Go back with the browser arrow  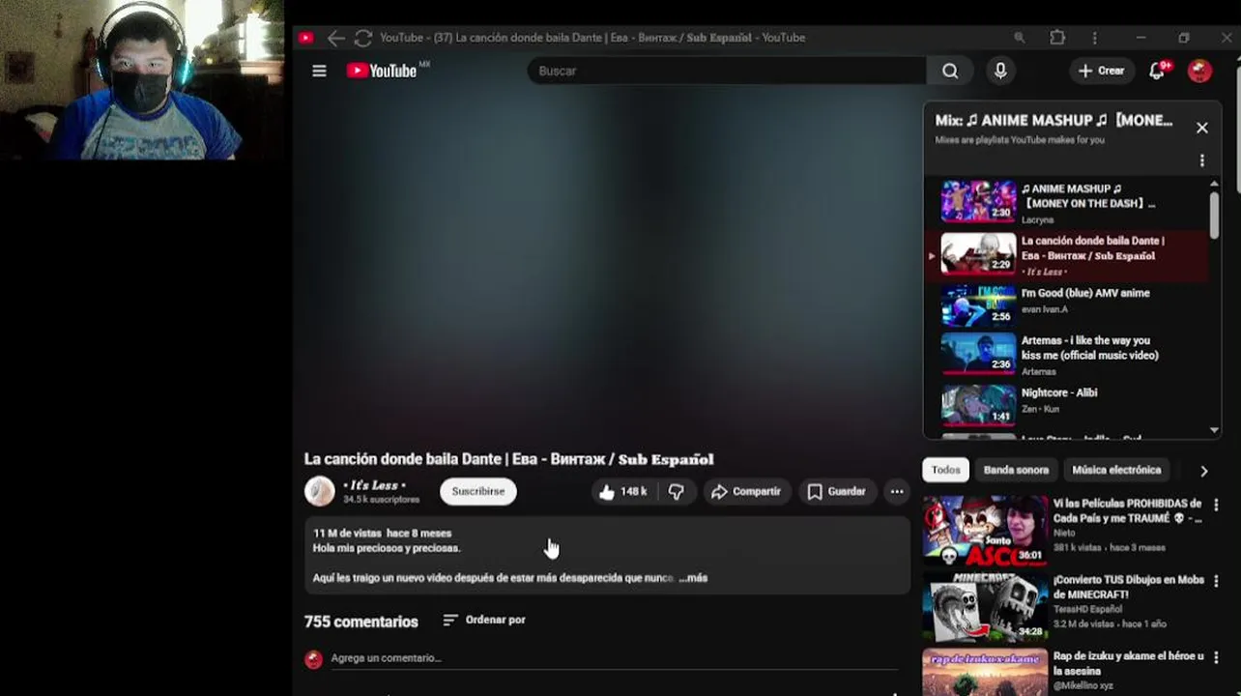335,38
